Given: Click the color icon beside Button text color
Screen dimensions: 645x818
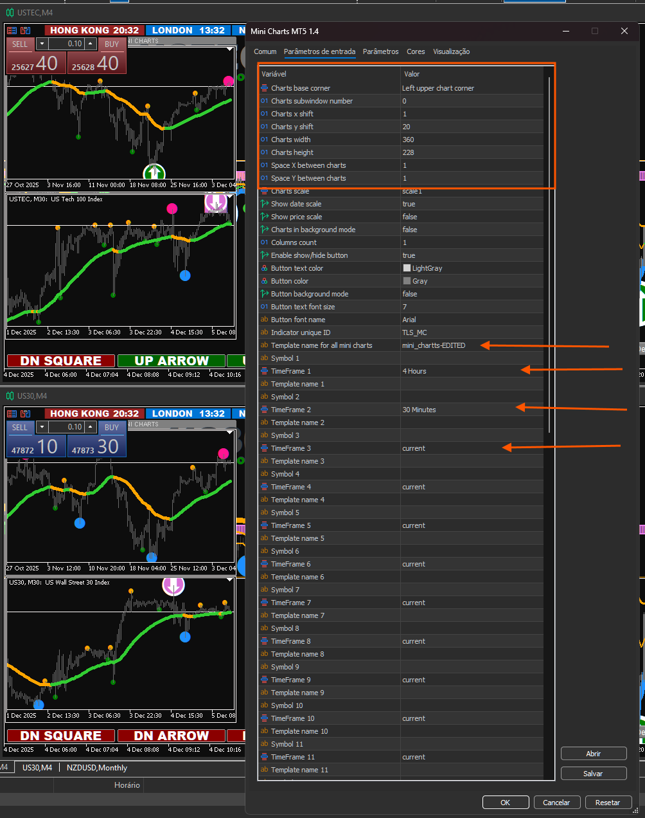Looking at the screenshot, I should click(264, 268).
